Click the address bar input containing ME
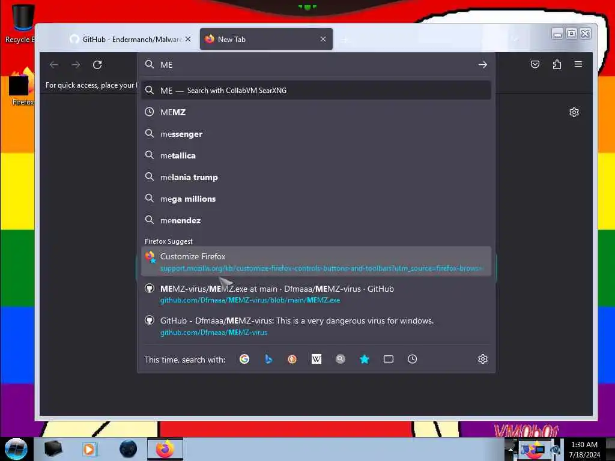615x461 pixels. pos(316,65)
